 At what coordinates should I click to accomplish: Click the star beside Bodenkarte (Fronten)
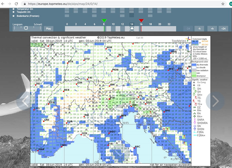[x=13, y=16]
